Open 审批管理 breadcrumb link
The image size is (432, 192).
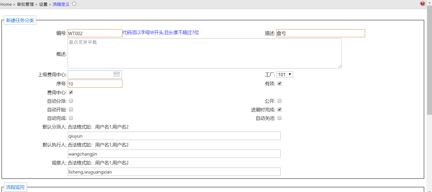click(26, 4)
